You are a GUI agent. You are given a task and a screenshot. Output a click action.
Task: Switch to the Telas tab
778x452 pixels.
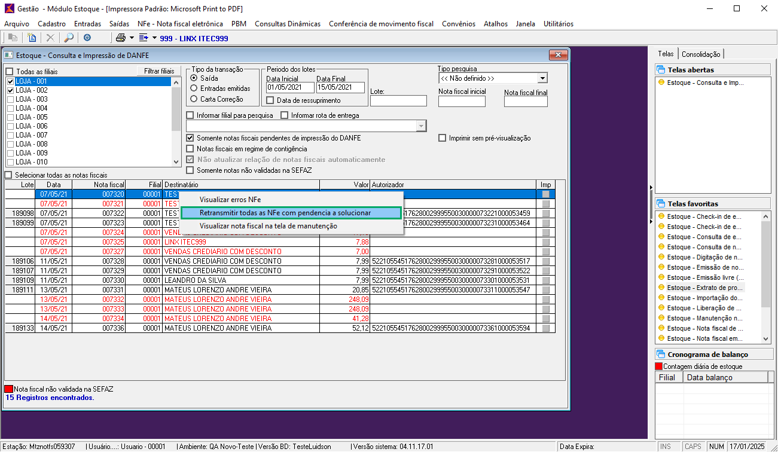point(666,53)
